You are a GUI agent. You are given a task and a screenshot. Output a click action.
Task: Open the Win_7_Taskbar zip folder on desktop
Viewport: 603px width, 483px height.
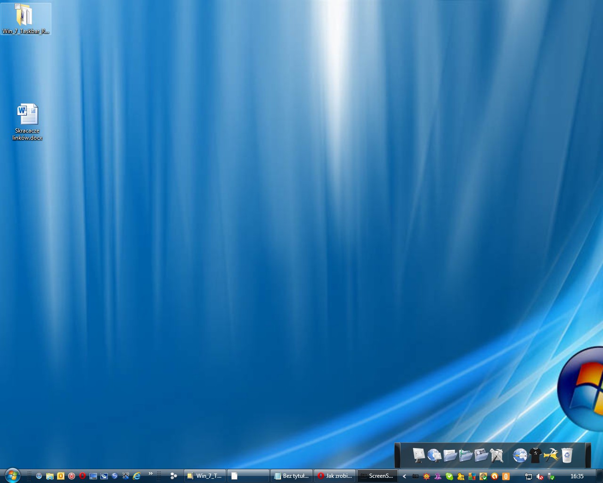[x=25, y=19]
